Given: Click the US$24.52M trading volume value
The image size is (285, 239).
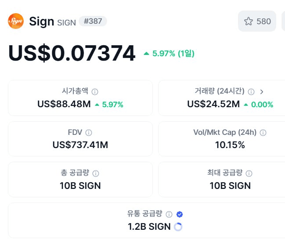Looking at the screenshot, I should (x=213, y=104).
